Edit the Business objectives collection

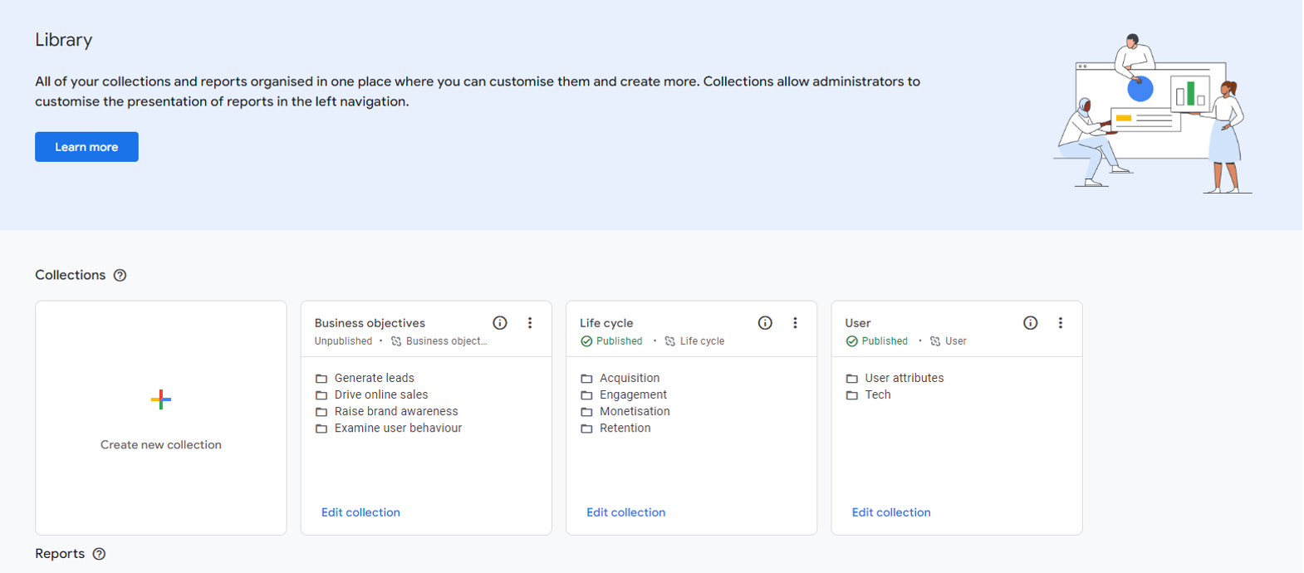coord(360,512)
